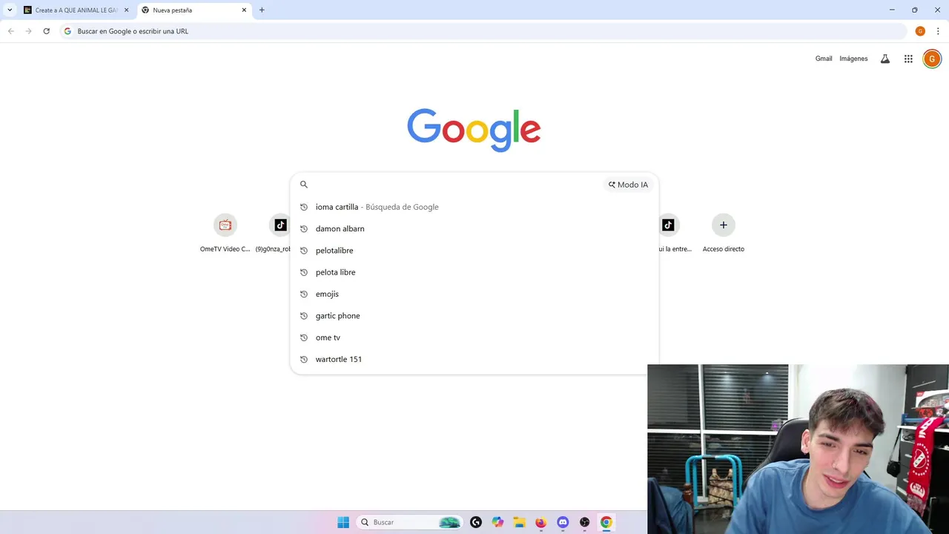Close the Nueva pestaña tab
This screenshot has height=534, width=949.
[x=244, y=10]
